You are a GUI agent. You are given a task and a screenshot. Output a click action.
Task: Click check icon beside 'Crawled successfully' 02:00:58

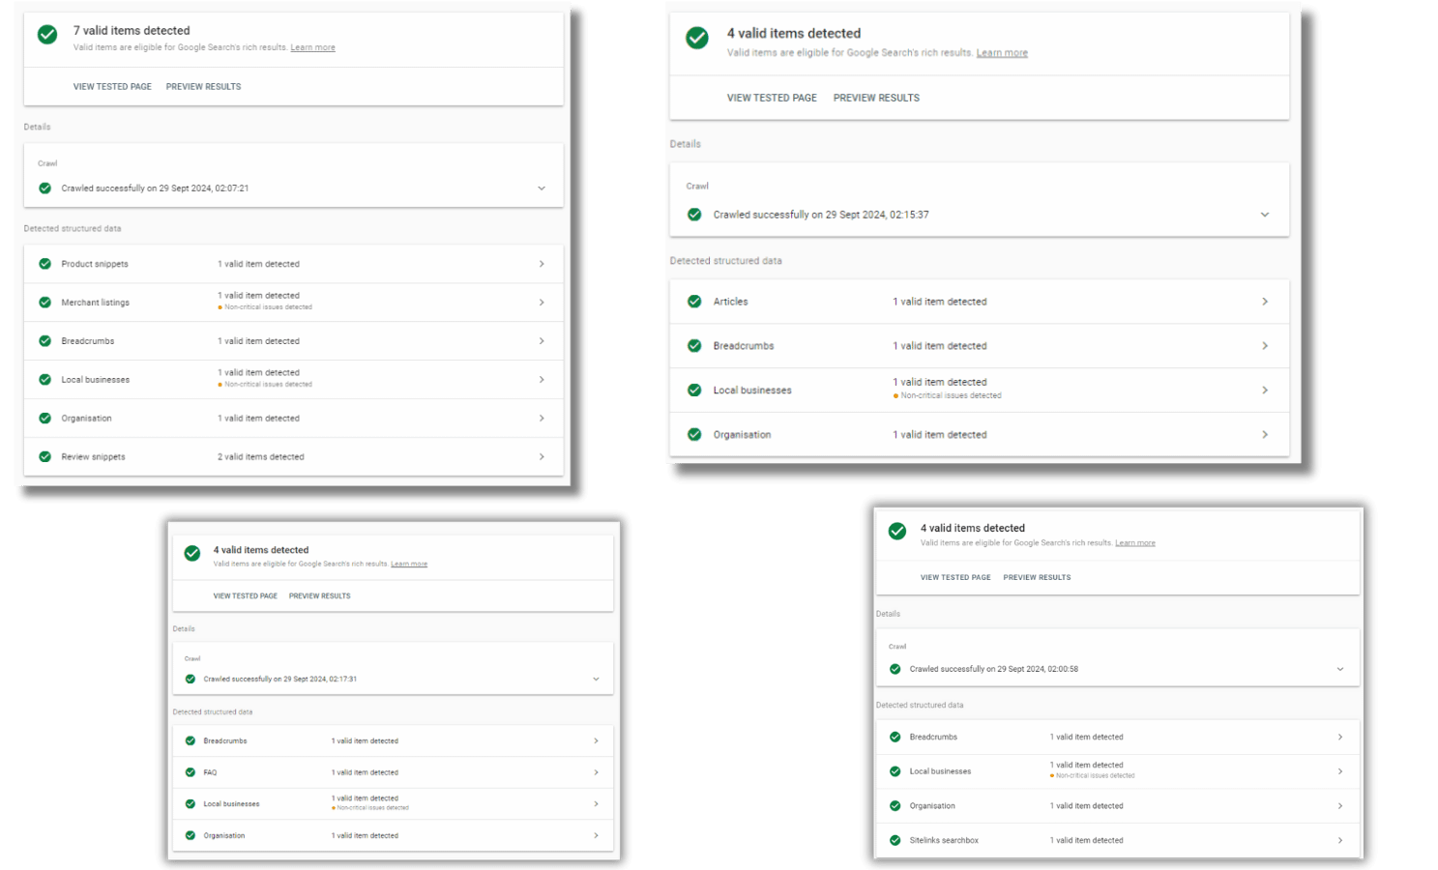895,669
